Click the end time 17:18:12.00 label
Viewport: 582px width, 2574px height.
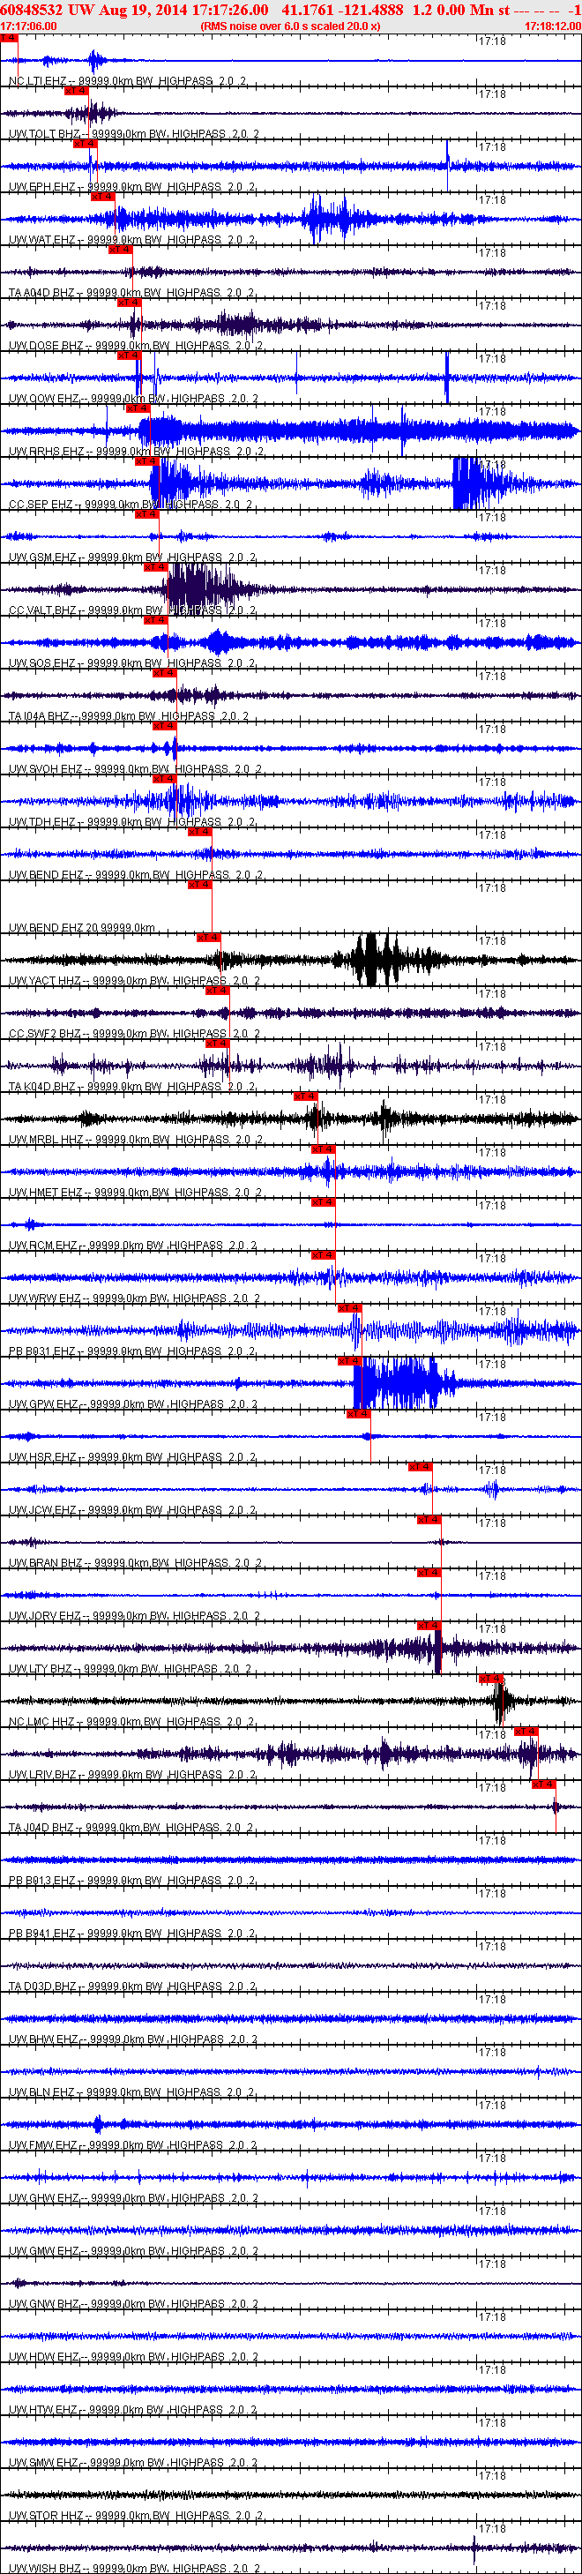pyautogui.click(x=552, y=26)
